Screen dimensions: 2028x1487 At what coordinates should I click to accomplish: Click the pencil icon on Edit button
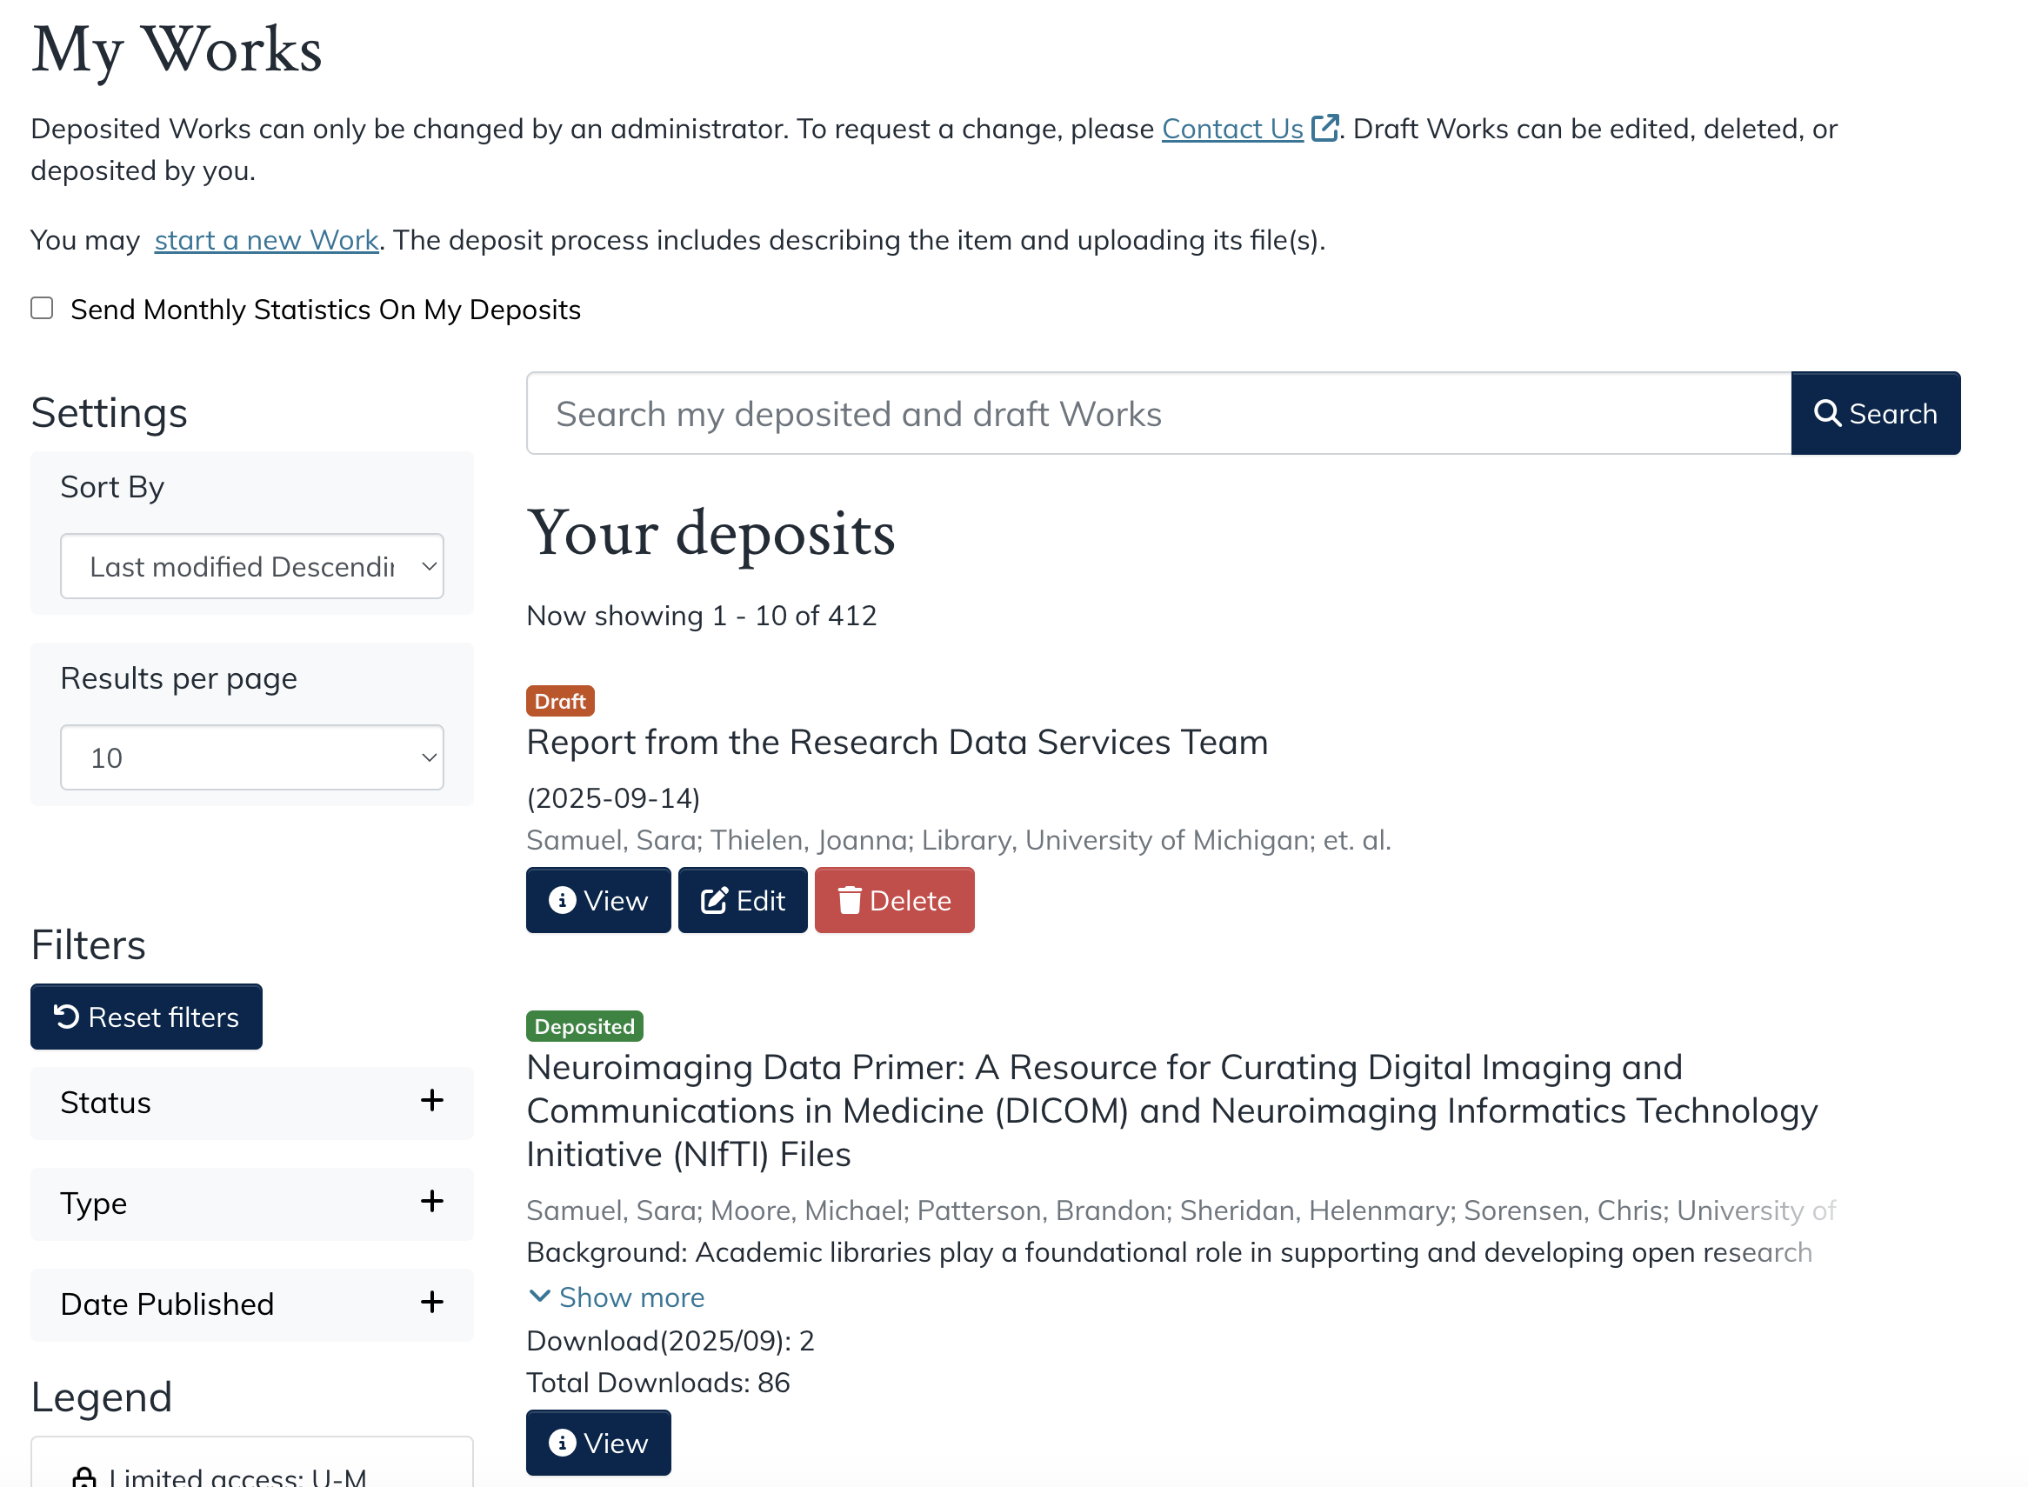(713, 898)
